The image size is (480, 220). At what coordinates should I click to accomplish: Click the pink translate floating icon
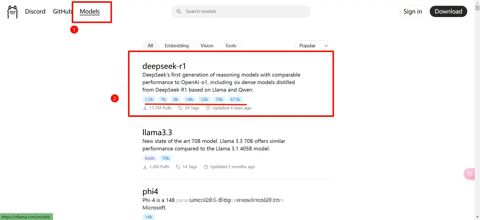469,174
